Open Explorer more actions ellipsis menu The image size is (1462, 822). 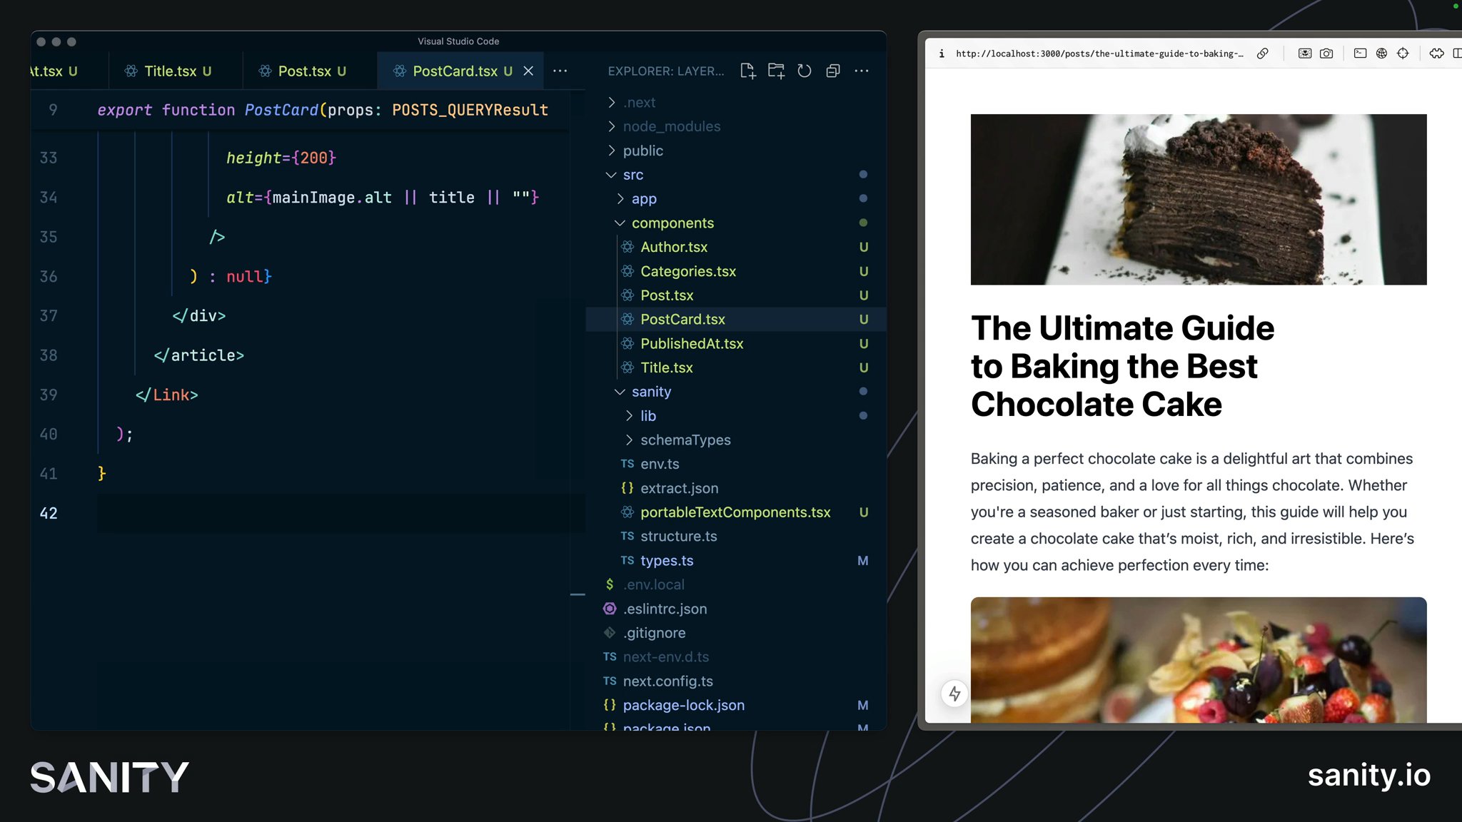pyautogui.click(x=862, y=71)
